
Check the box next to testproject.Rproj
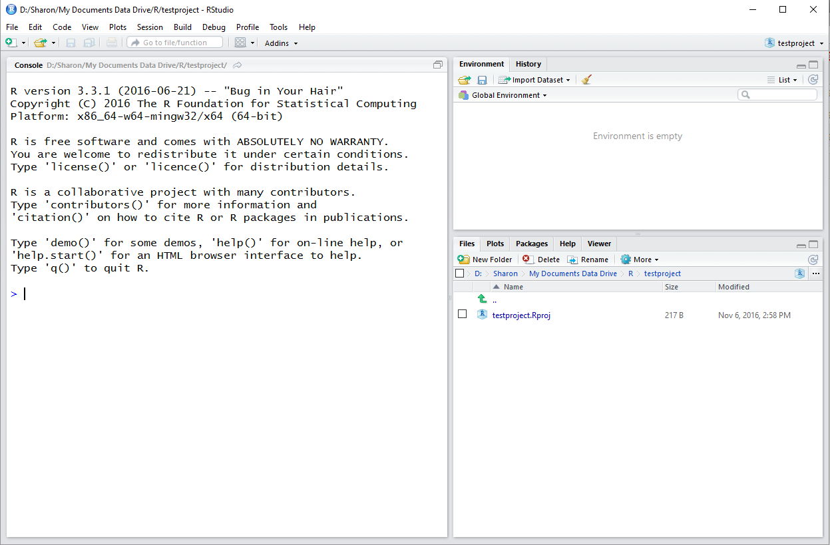tap(462, 314)
